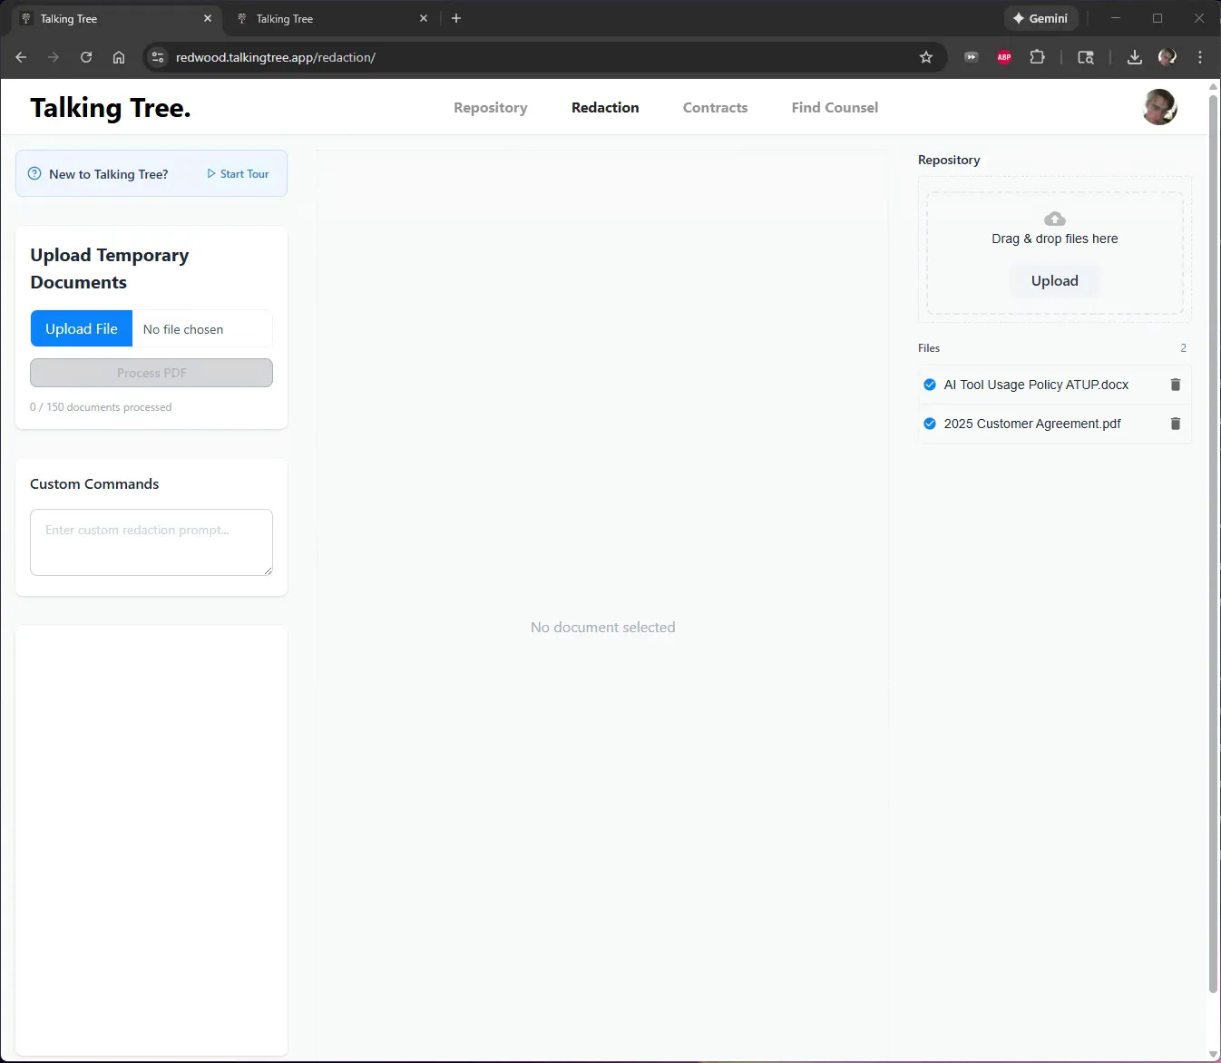Click the Talking Tree logo
The height and width of the screenshot is (1063, 1221).
[111, 108]
